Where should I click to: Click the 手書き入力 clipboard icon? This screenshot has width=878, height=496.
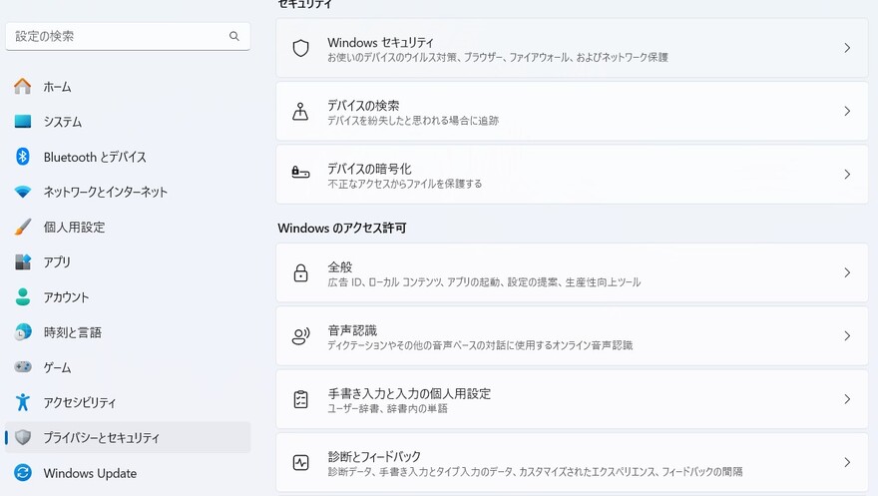pyautogui.click(x=300, y=399)
